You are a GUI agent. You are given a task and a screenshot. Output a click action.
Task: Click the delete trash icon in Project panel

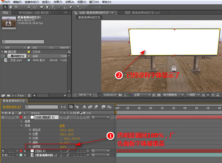pos(29,95)
